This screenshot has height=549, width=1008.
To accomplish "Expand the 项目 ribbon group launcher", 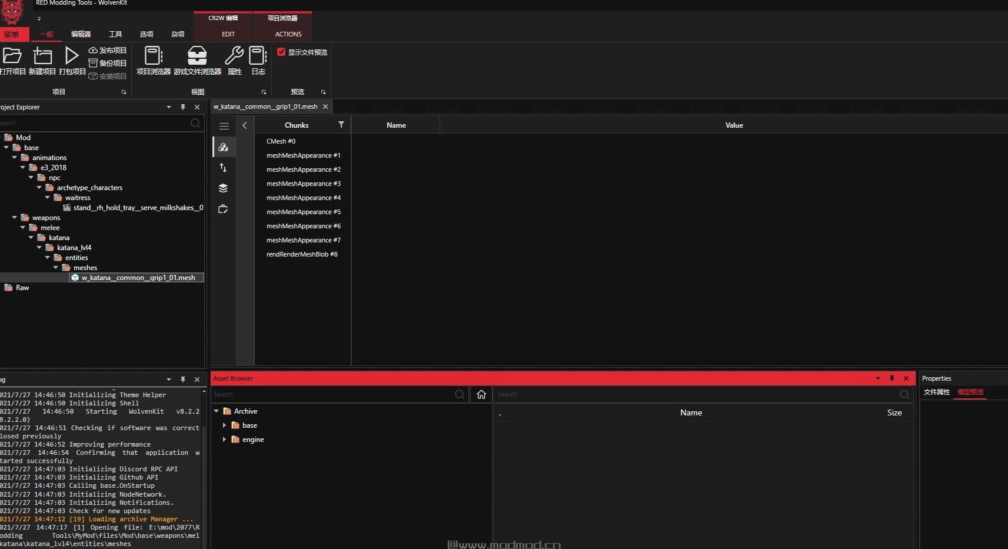I will click(x=124, y=92).
